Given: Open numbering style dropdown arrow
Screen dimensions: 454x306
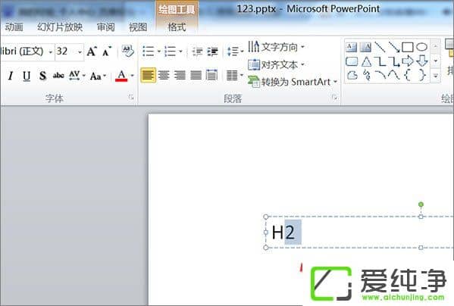Looking at the screenshot, I should tap(180, 52).
